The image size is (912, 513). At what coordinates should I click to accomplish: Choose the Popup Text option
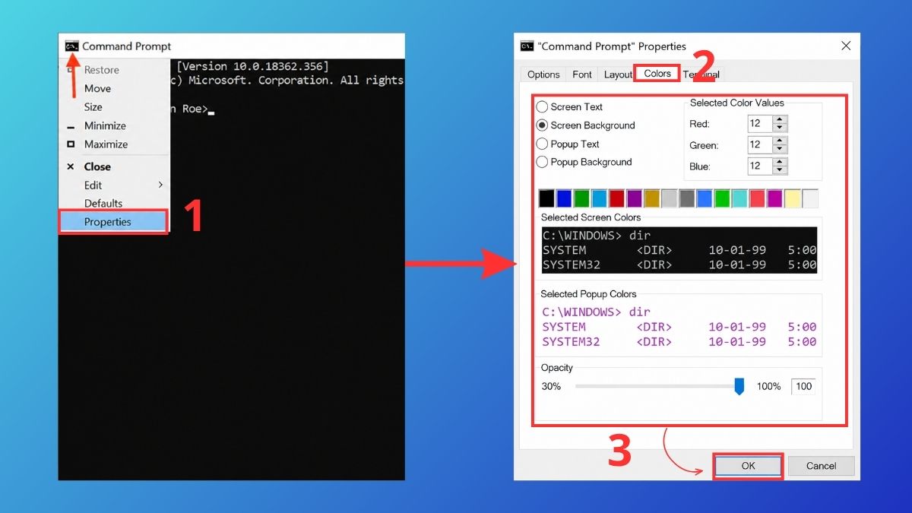[x=543, y=144]
